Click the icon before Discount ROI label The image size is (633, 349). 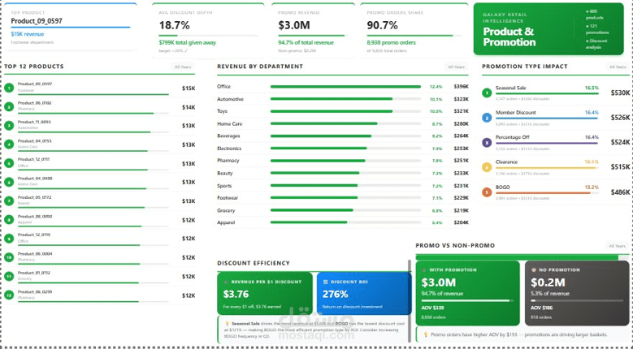[325, 282]
